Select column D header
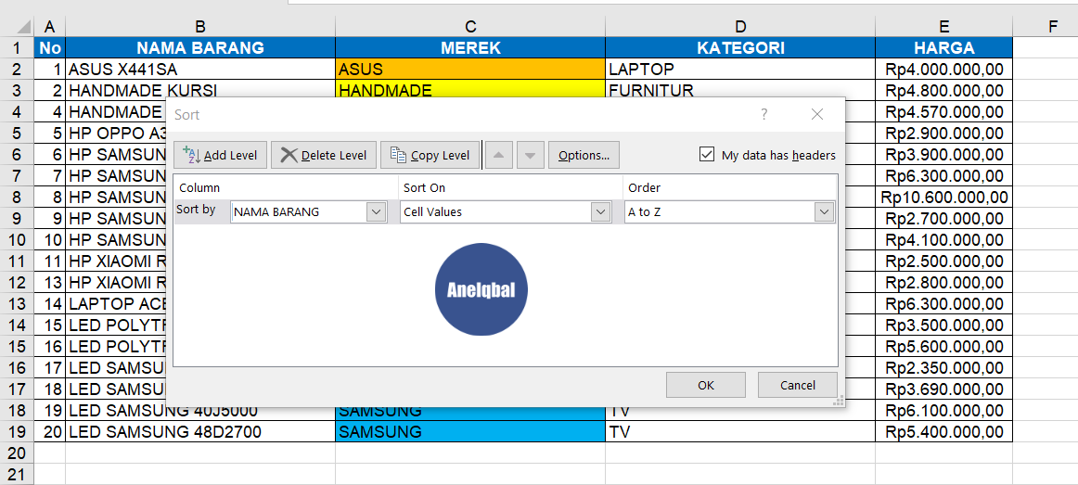 click(740, 27)
